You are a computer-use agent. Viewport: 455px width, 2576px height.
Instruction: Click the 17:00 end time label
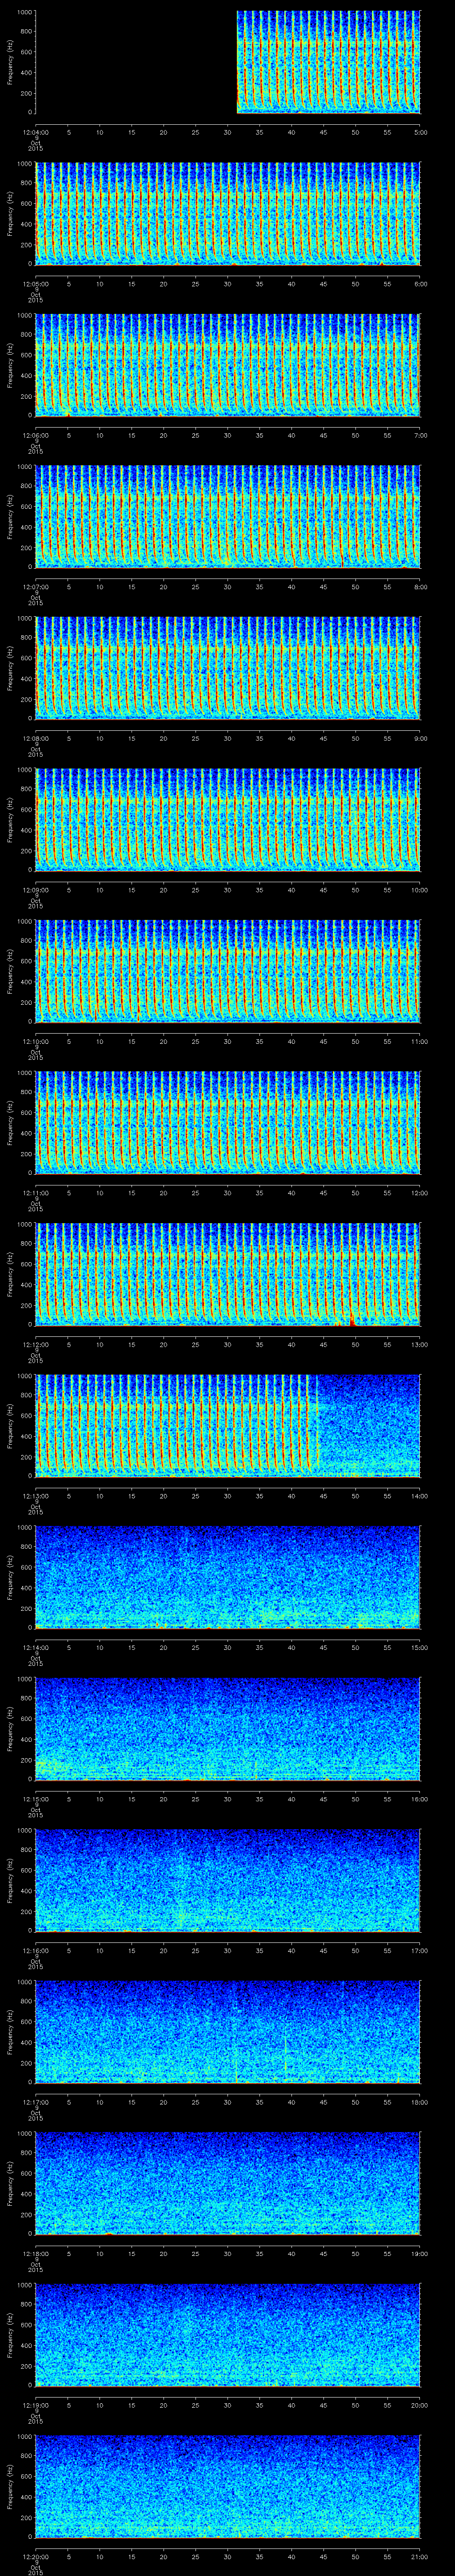click(x=420, y=1951)
